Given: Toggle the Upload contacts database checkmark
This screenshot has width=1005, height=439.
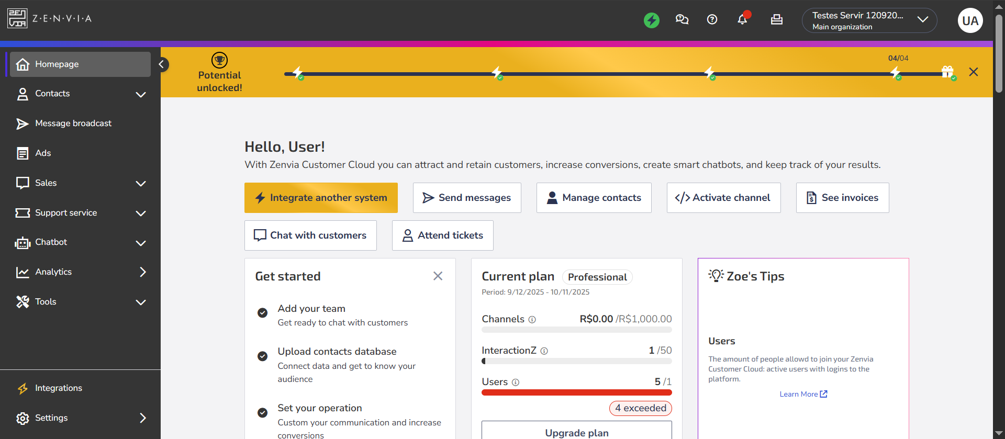Looking at the screenshot, I should pos(263,356).
